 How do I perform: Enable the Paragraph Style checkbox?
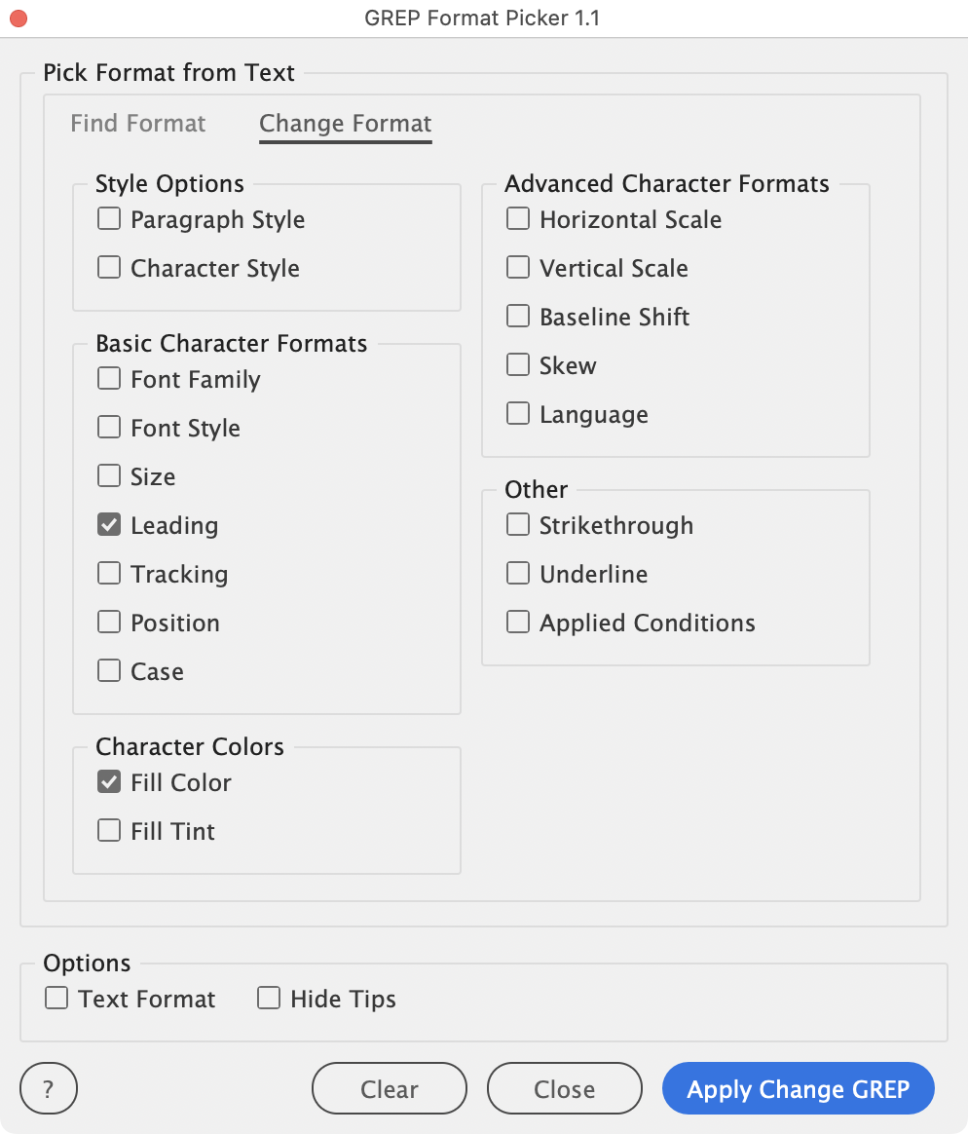(109, 219)
